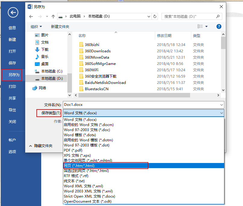
Task: Open the 保存类型 combo box arrow
Action: point(221,113)
